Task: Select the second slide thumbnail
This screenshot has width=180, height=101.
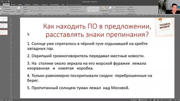Action: coord(4,26)
